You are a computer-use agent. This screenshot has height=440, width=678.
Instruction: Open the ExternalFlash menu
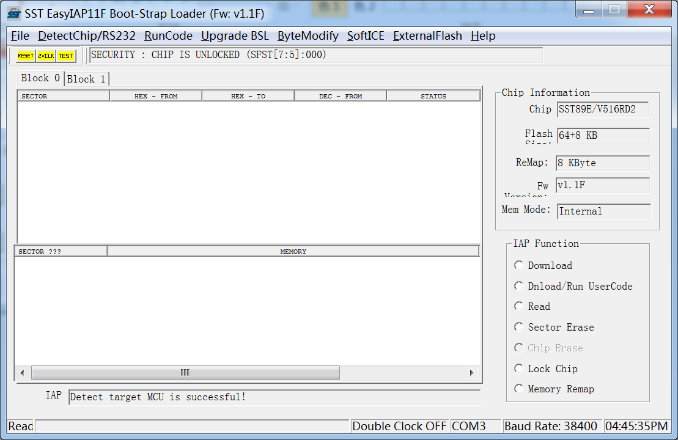coord(427,36)
